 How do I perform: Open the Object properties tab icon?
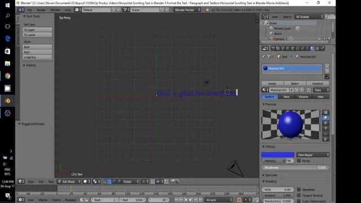point(293,48)
